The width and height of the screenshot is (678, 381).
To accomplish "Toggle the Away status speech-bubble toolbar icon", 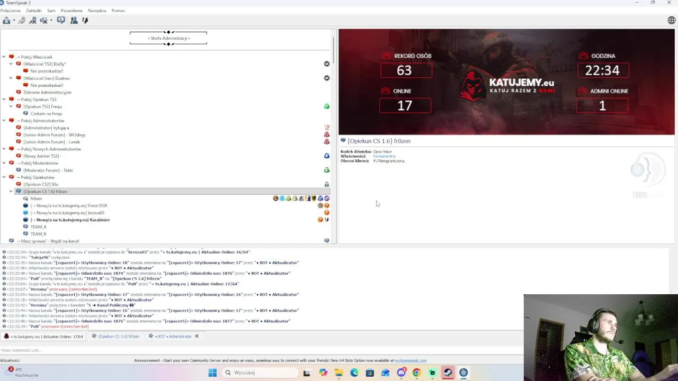I will click(61, 21).
